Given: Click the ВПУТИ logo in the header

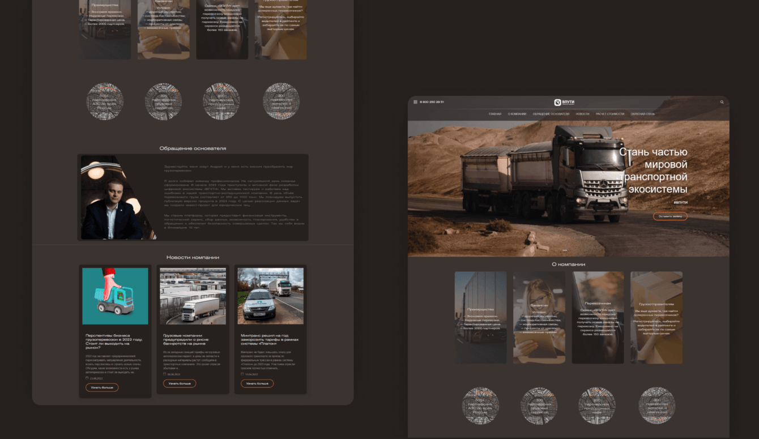Looking at the screenshot, I should coord(564,102).
